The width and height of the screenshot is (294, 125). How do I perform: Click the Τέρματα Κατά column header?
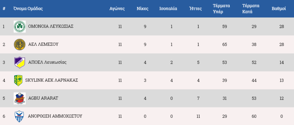251,8
